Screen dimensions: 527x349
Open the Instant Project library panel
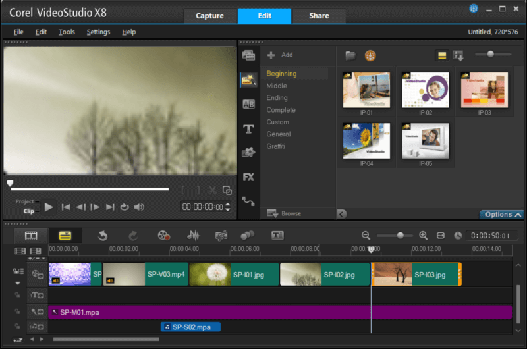248,80
